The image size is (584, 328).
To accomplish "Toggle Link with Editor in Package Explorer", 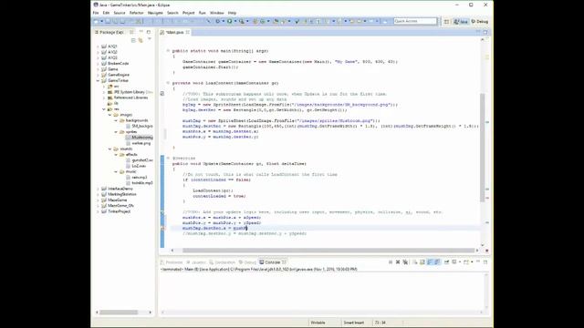I will point(141,40).
